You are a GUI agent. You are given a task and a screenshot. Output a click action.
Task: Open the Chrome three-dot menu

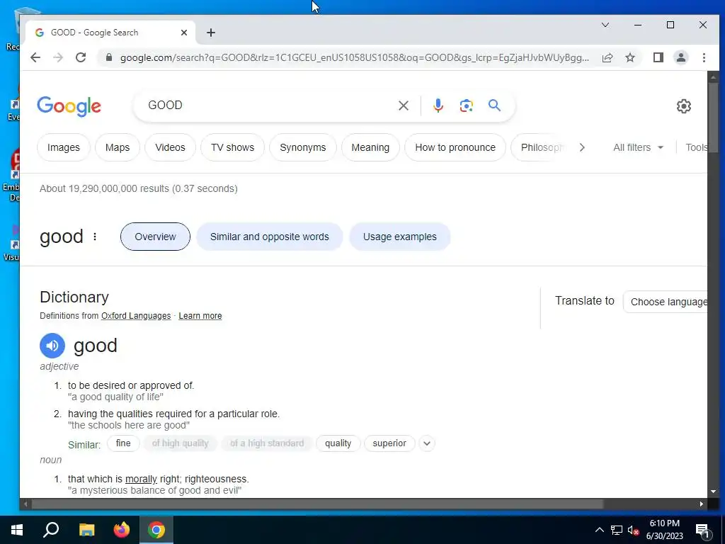(x=704, y=57)
